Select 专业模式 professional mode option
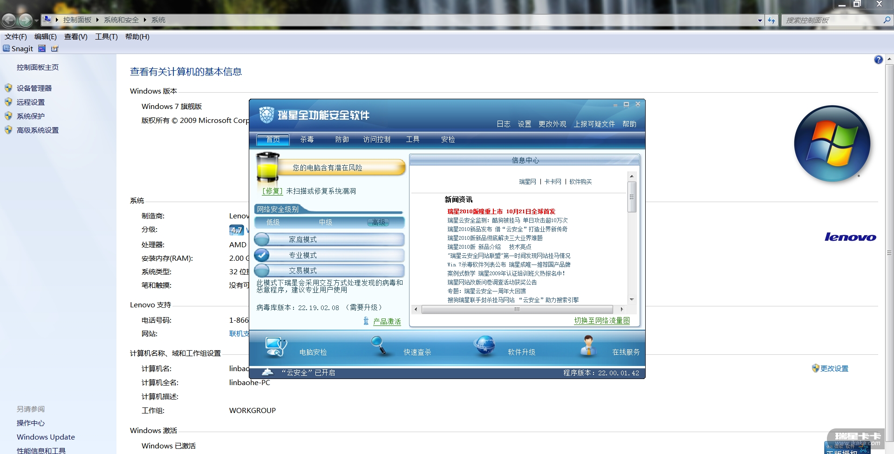 click(x=329, y=255)
